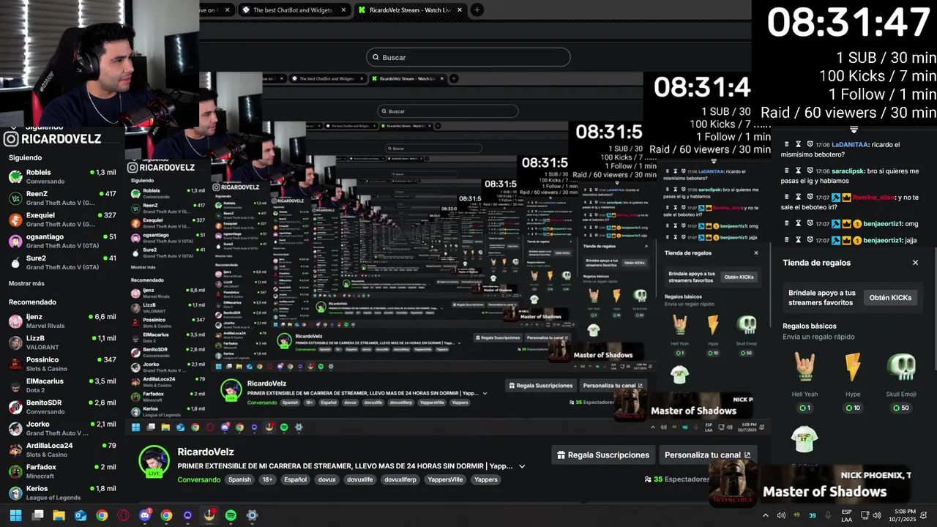Click the ESP LAA language indicator
This screenshot has height=527, width=937.
846,515
